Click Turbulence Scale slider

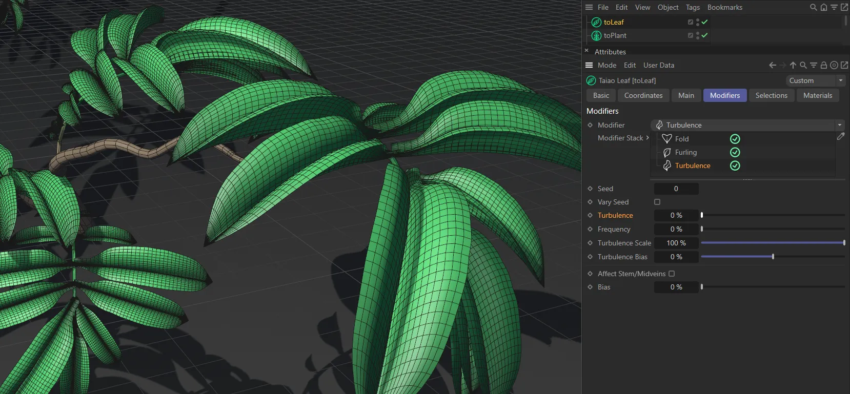(773, 243)
